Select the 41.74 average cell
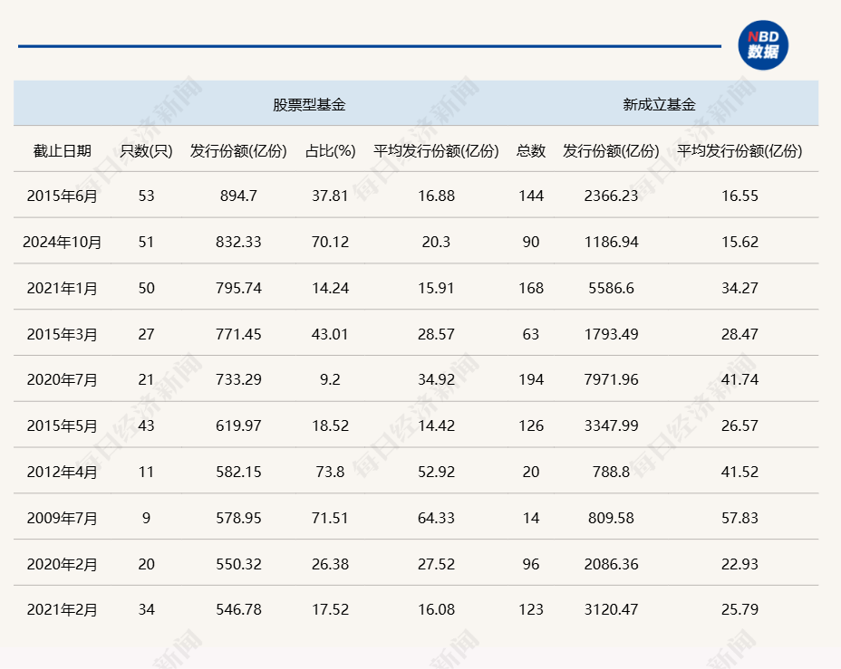Viewport: 841px width, 669px height. (739, 379)
